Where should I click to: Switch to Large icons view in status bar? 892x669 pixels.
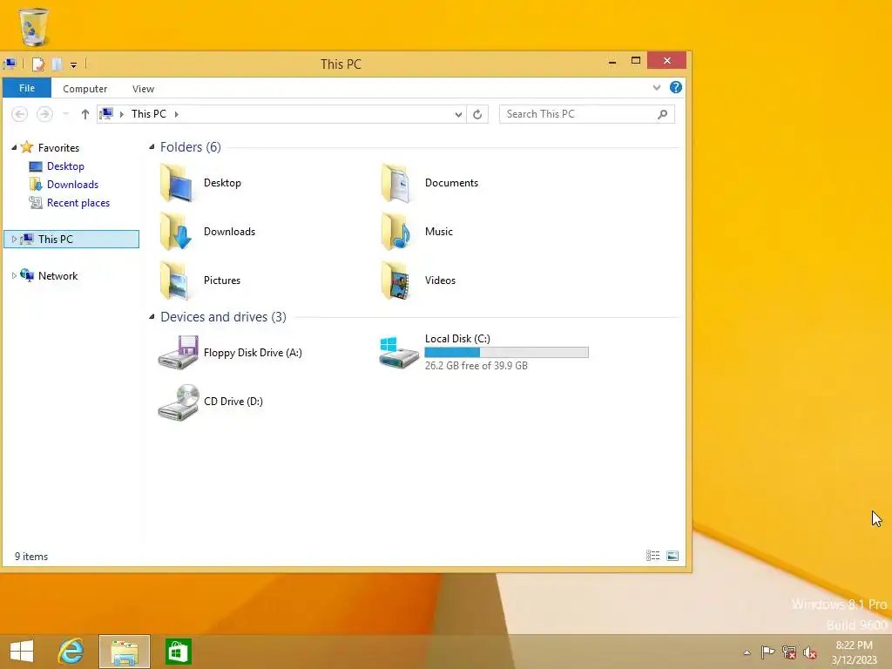pyautogui.click(x=672, y=556)
